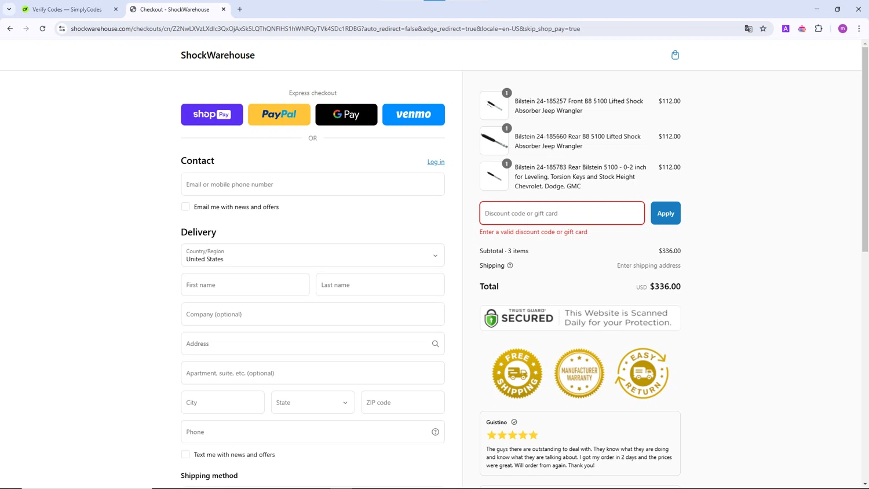Open the State dropdown
The height and width of the screenshot is (489, 869).
click(x=313, y=402)
